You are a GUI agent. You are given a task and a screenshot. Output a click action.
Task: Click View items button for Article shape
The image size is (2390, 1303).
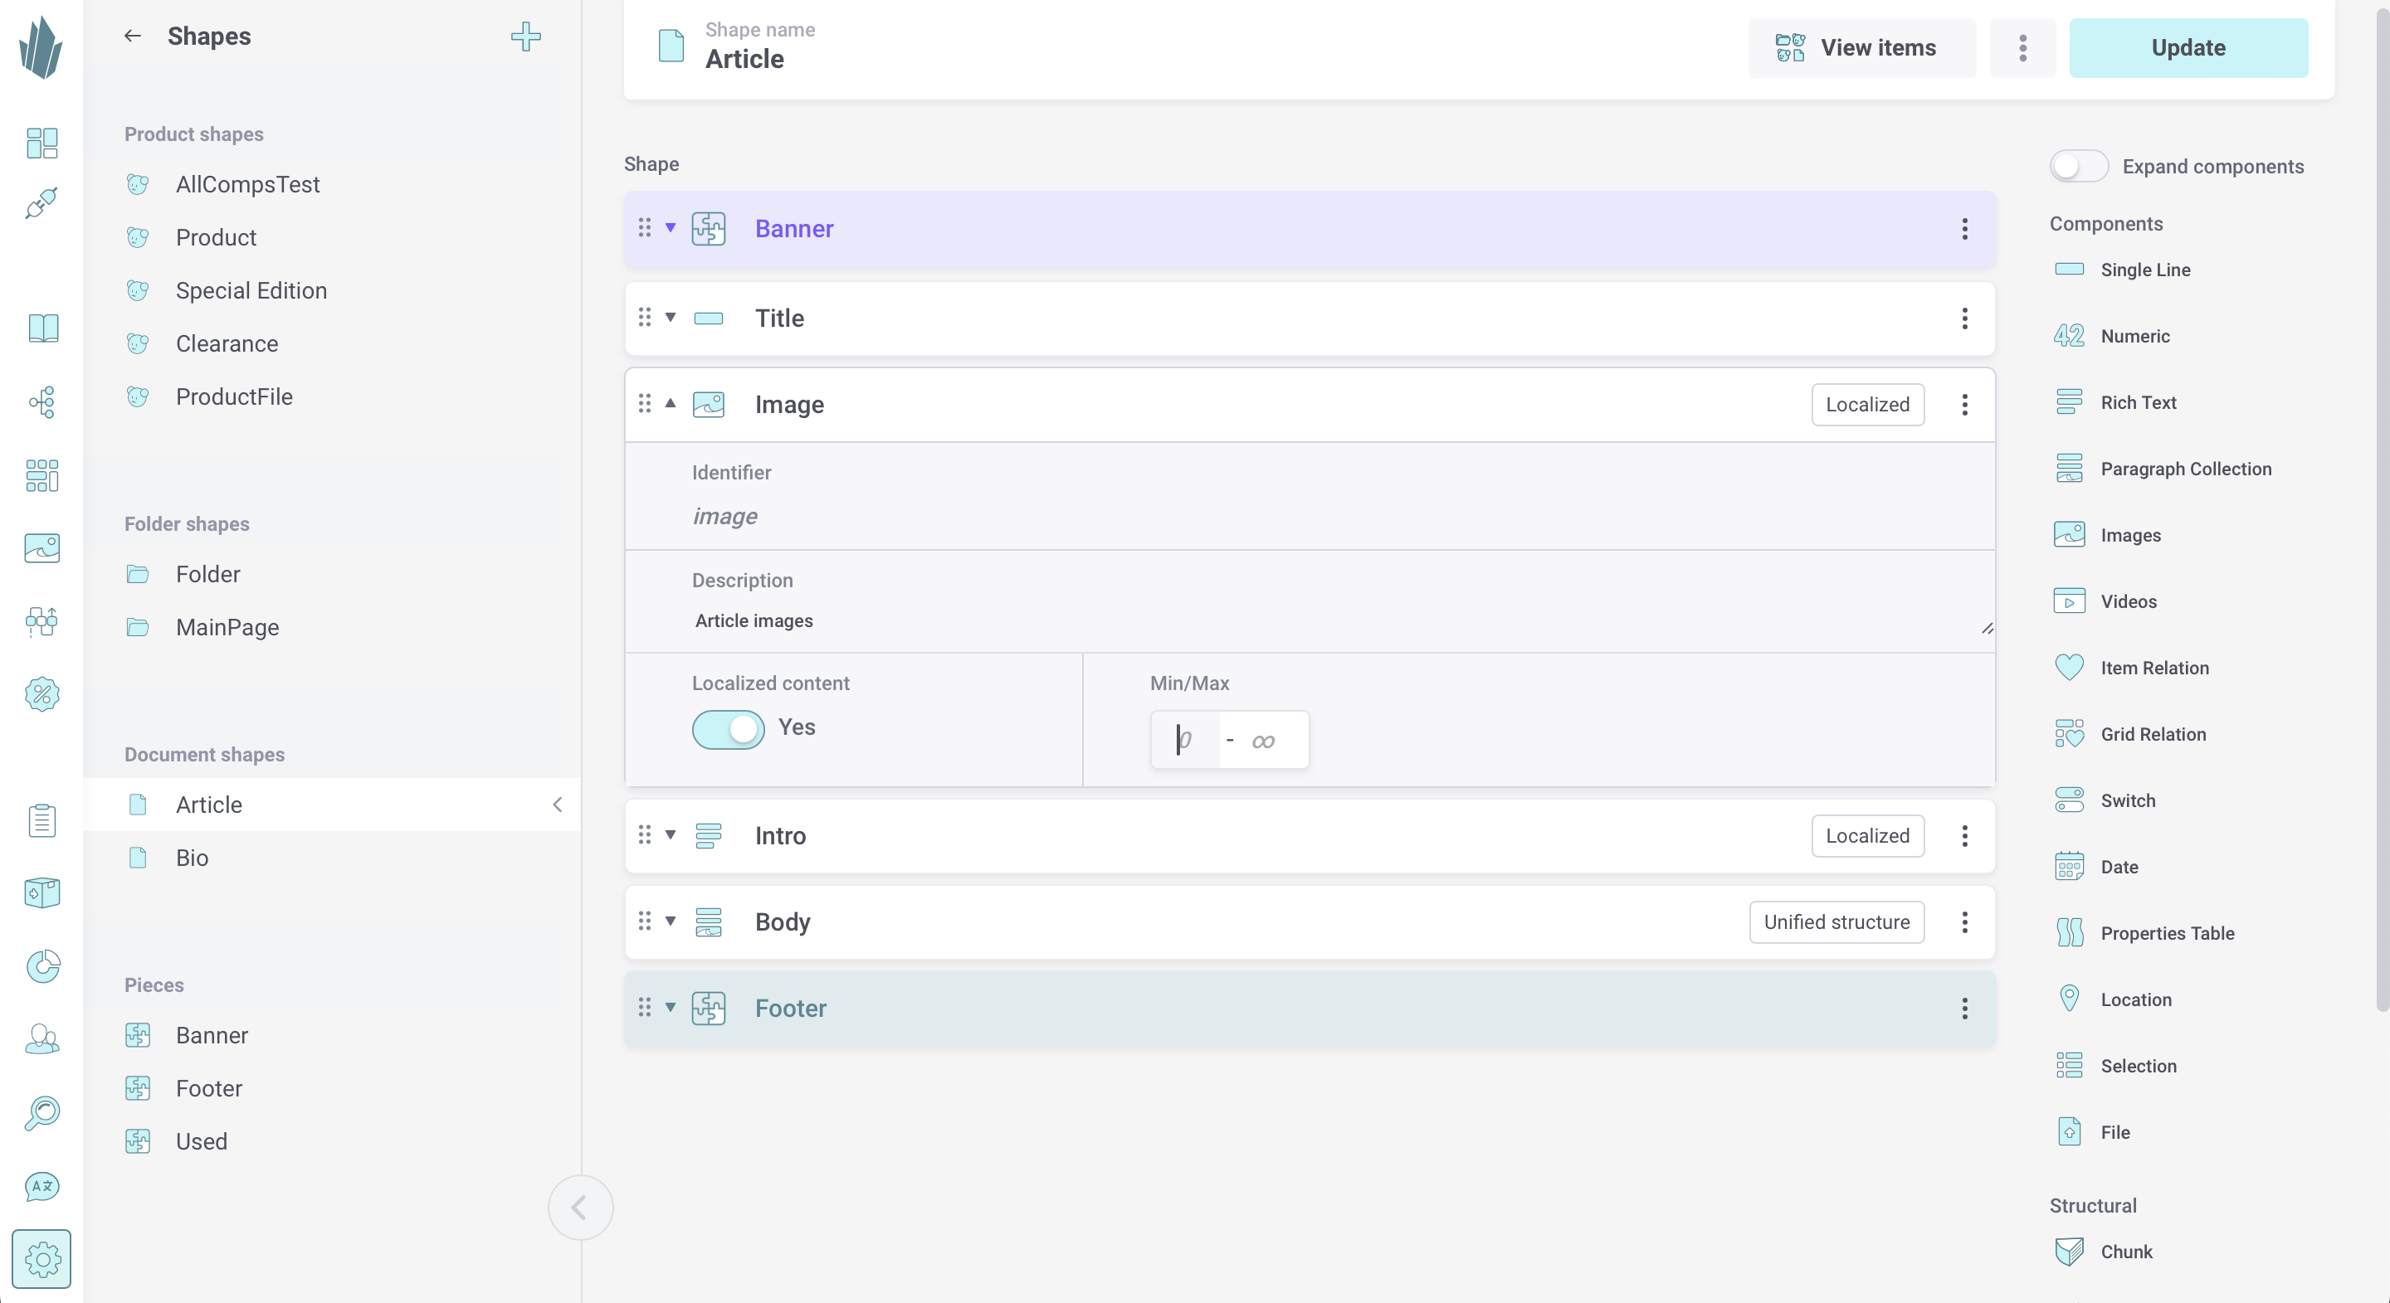click(x=1854, y=48)
